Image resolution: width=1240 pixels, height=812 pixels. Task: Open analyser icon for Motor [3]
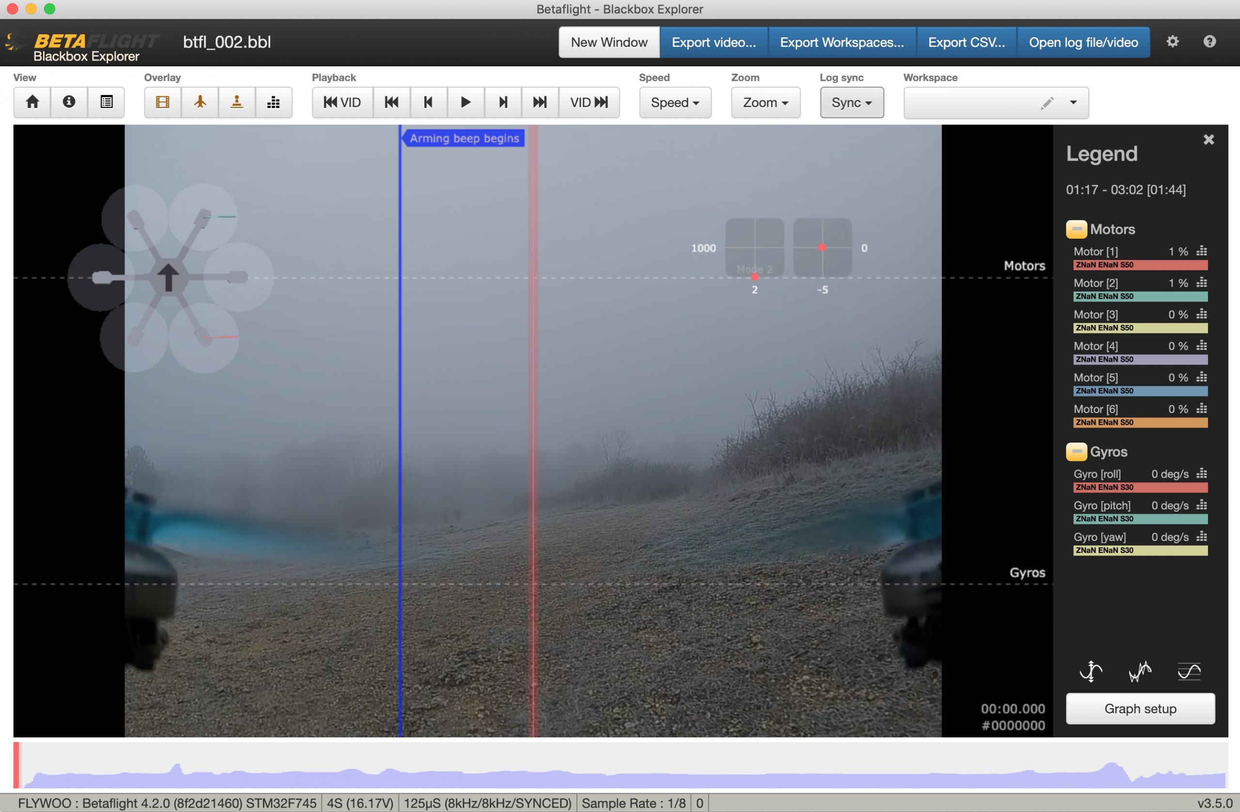1202,314
